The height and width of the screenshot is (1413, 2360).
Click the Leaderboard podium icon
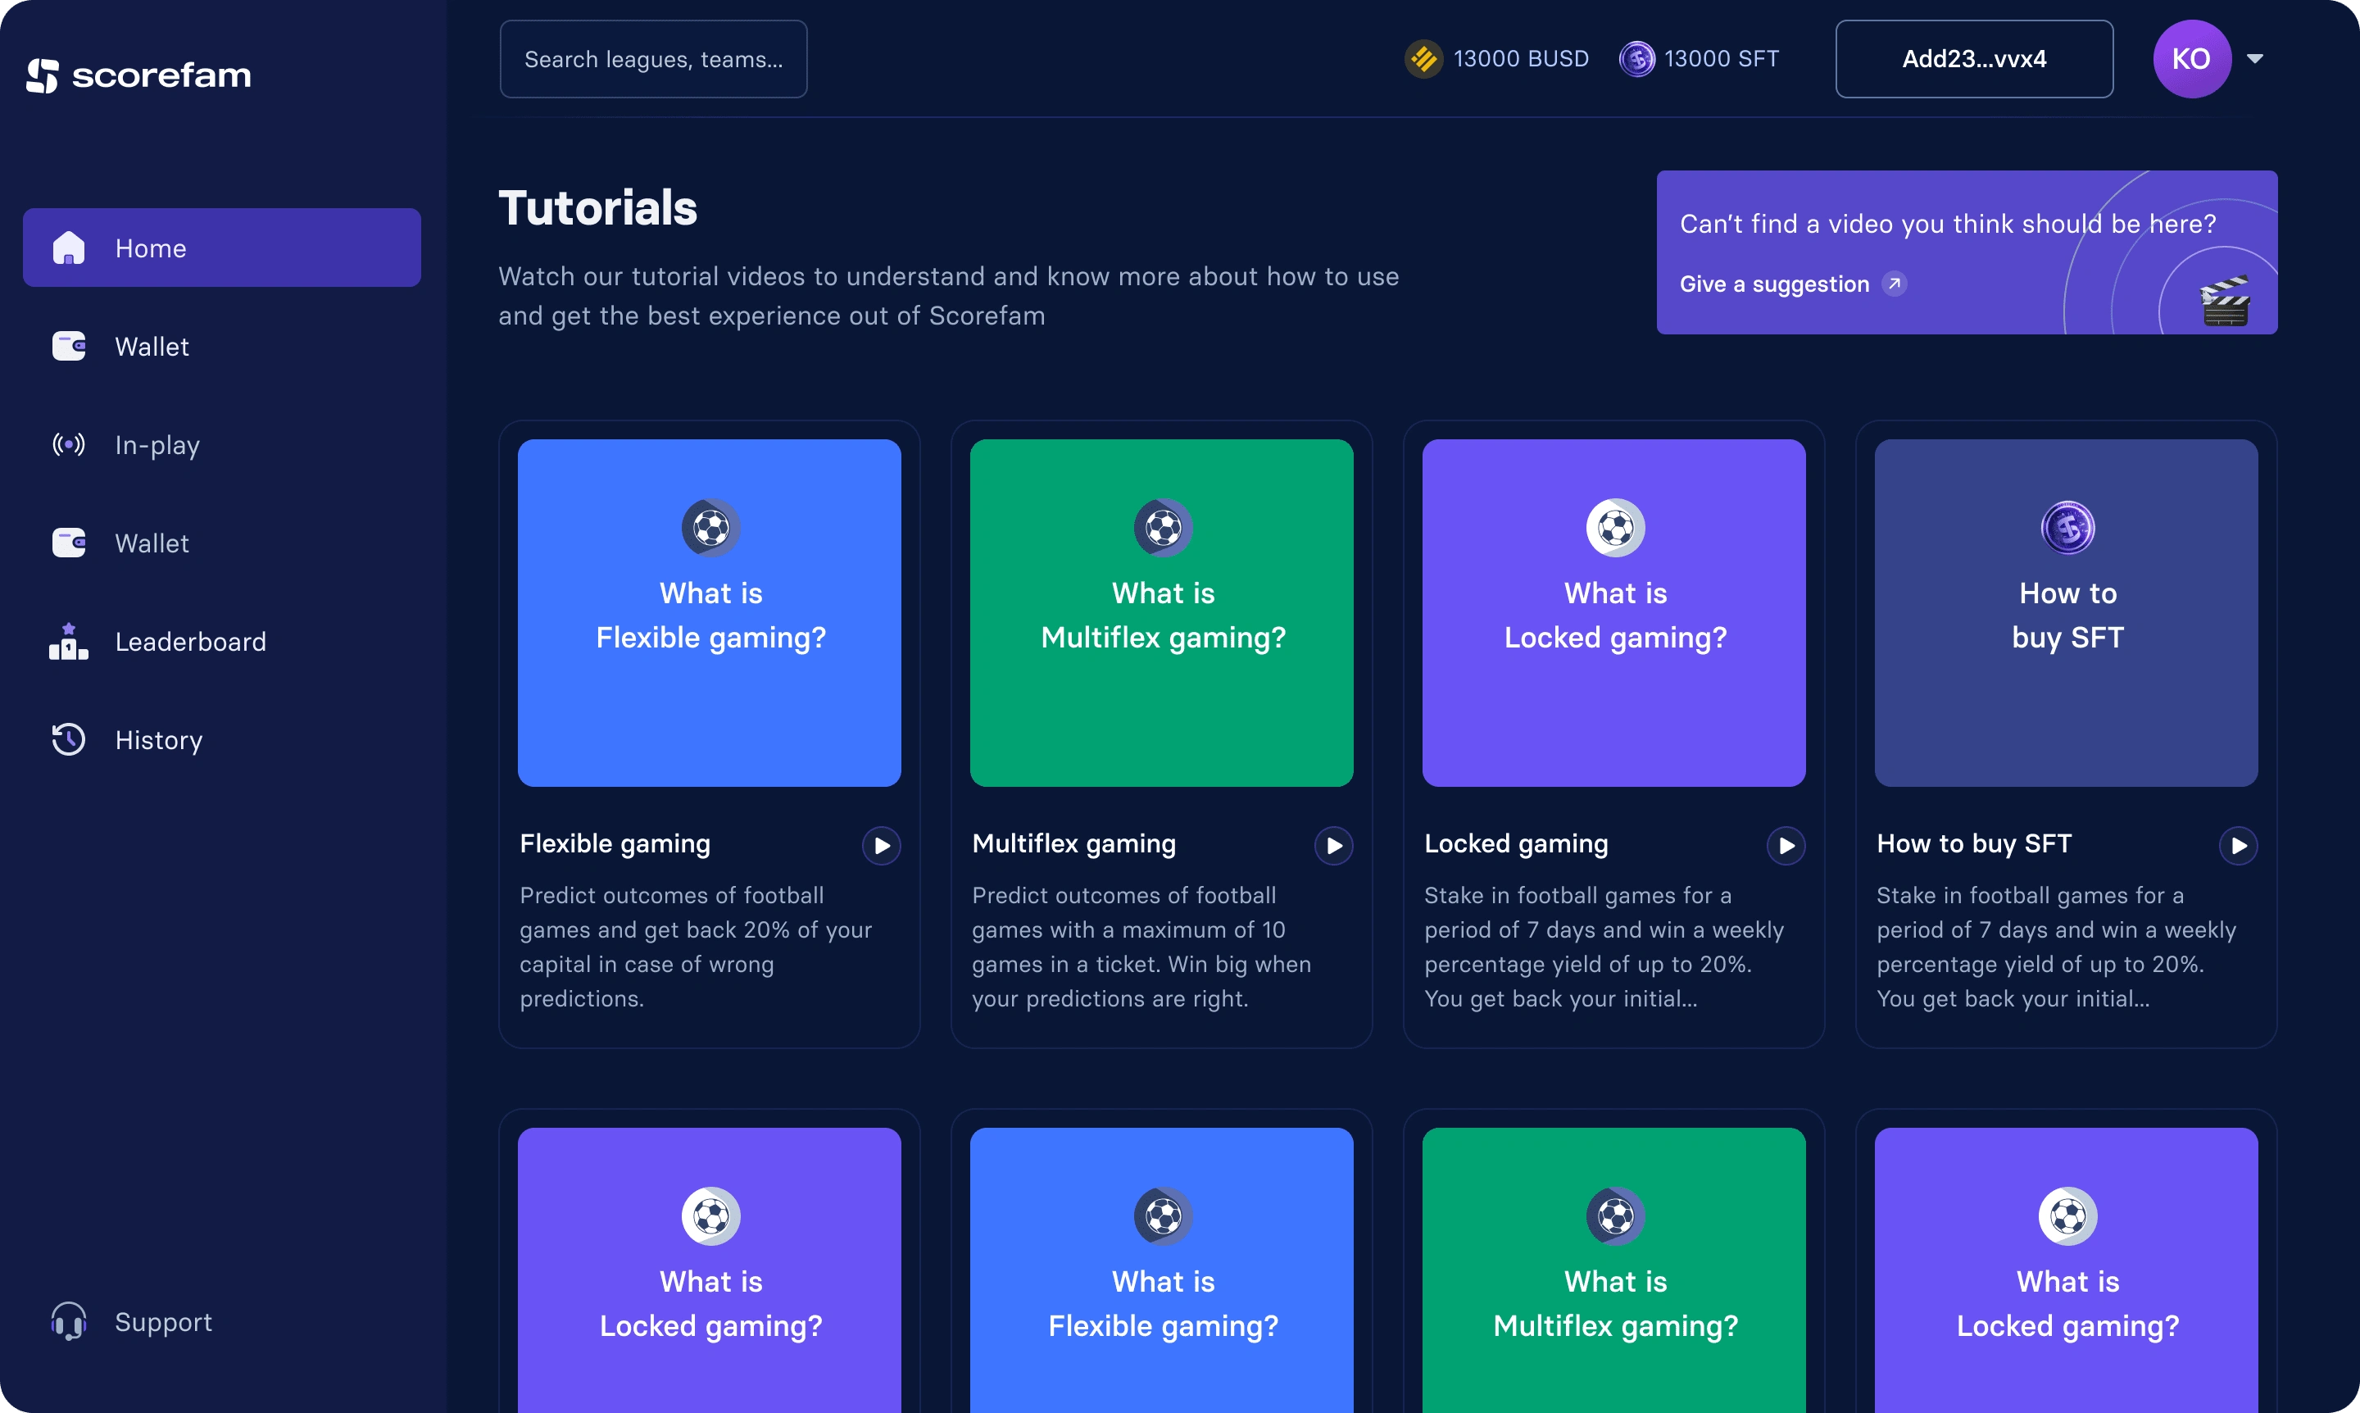(x=69, y=642)
